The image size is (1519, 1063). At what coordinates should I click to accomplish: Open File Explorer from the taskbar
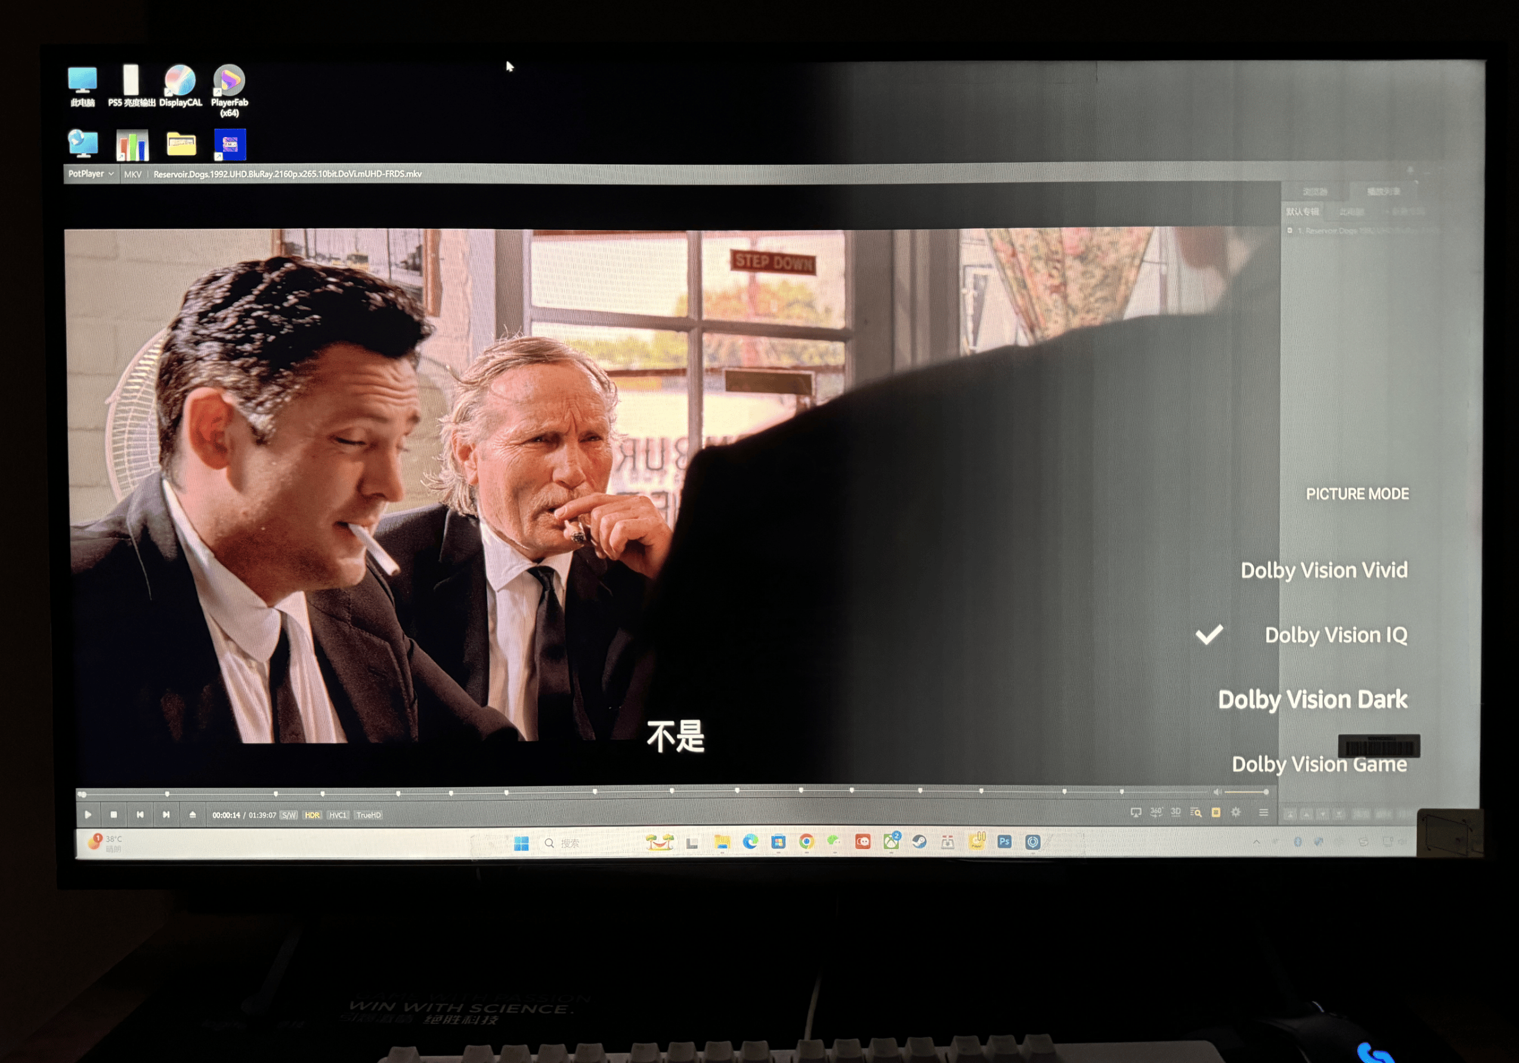coord(722,842)
